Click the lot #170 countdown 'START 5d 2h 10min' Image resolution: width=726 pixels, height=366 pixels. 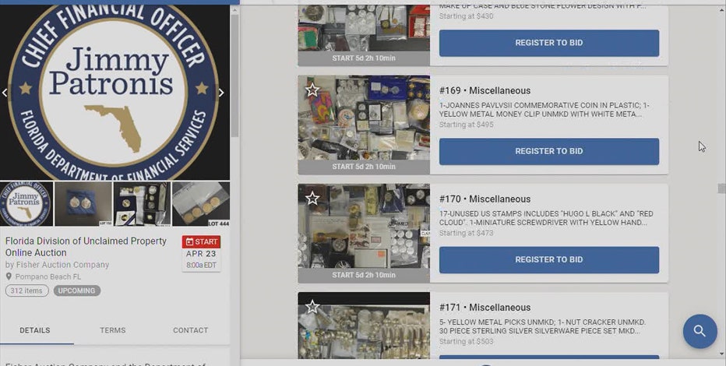pyautogui.click(x=364, y=275)
